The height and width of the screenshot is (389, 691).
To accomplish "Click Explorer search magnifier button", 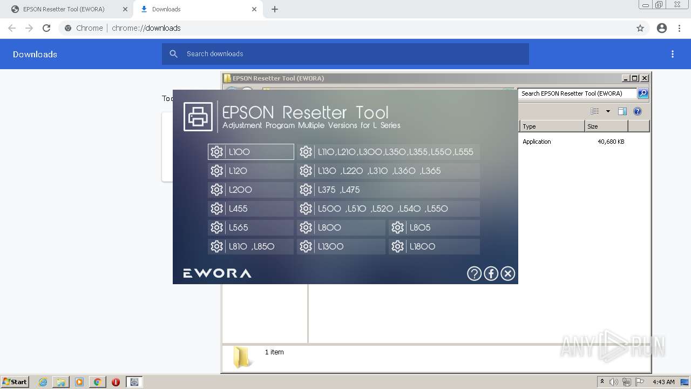I will click(643, 93).
